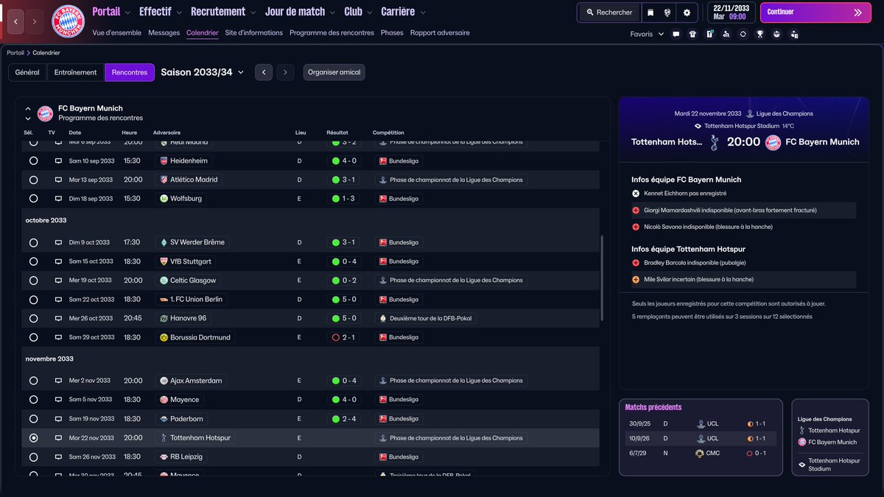Expand the Jour de match chevron
Viewport: 884px width, 497px height.
pos(334,13)
